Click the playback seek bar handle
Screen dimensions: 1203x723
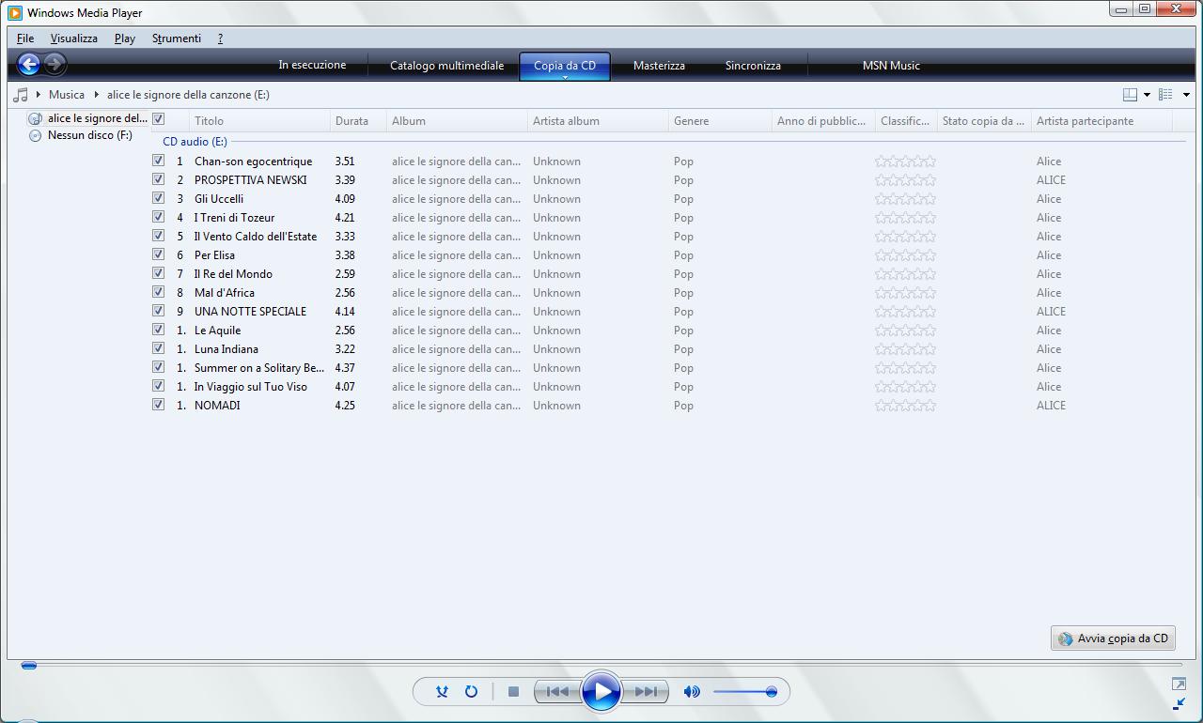pyautogui.click(x=29, y=666)
